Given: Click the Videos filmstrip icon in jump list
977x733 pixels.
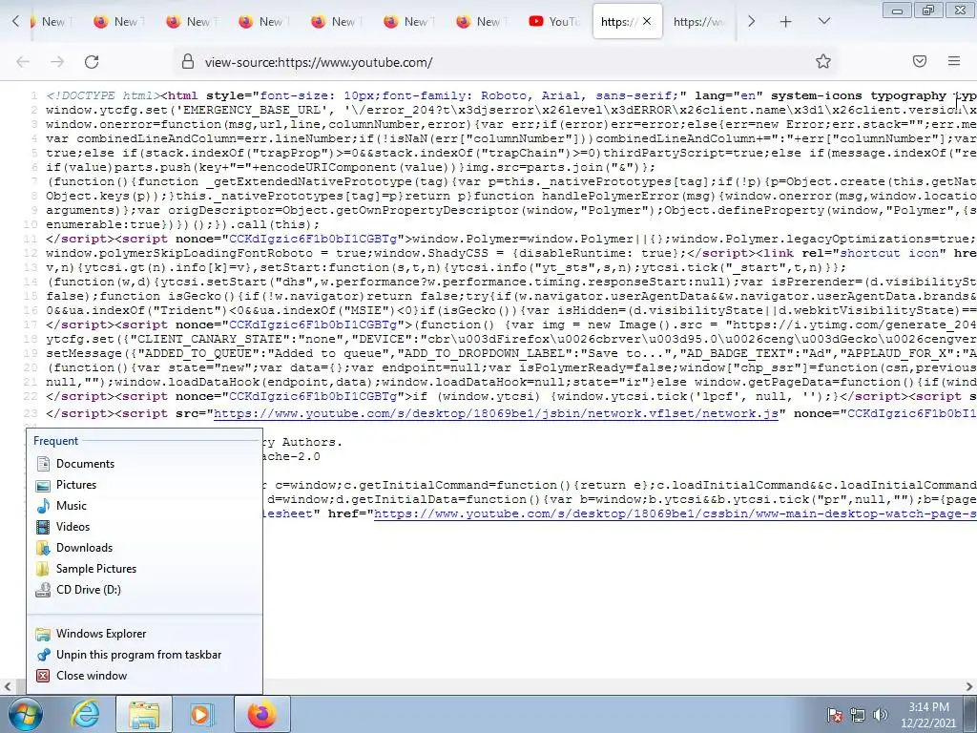Looking at the screenshot, I should tap(43, 527).
